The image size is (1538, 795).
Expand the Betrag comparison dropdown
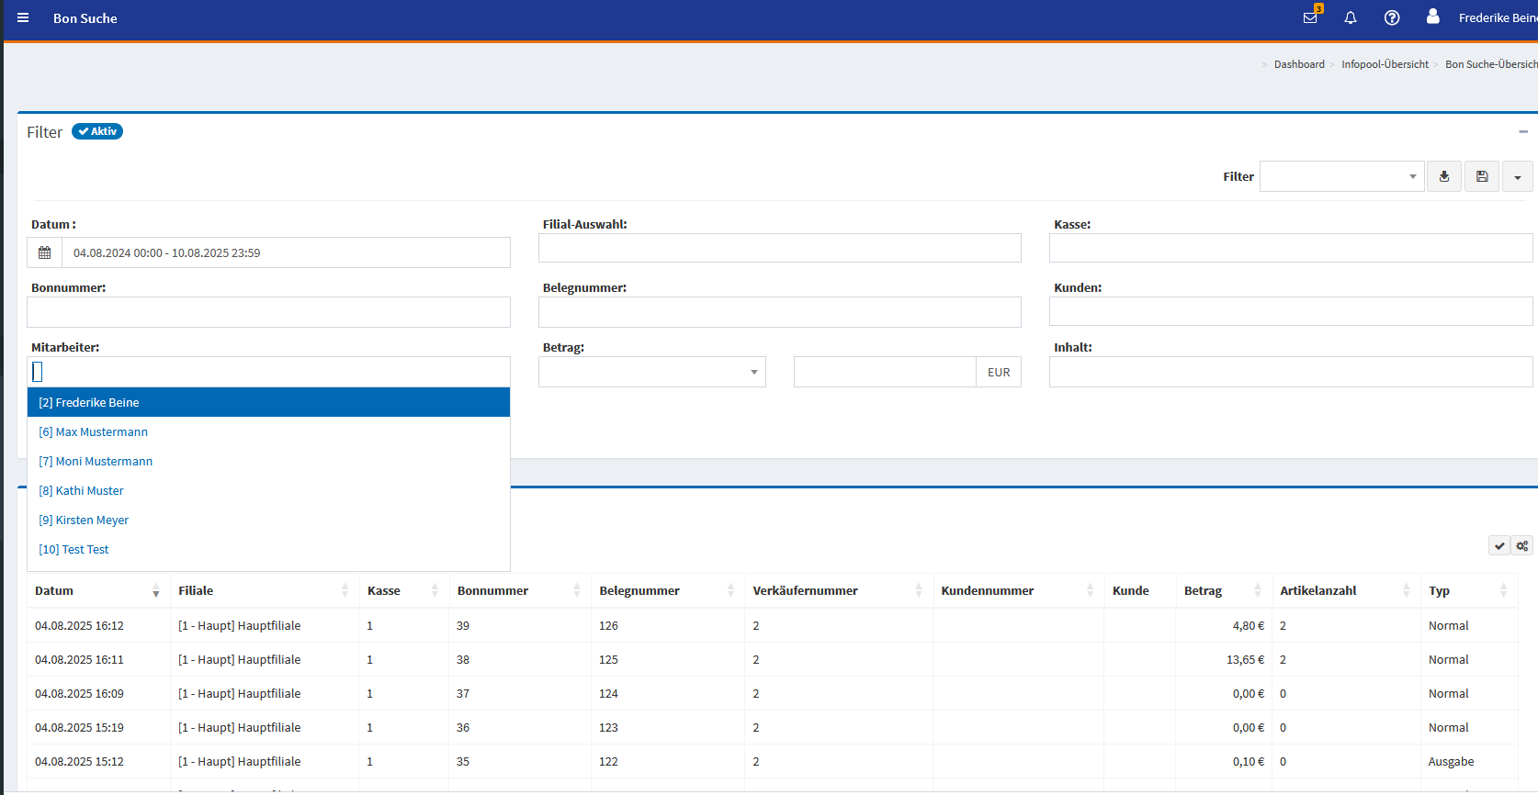coord(651,372)
